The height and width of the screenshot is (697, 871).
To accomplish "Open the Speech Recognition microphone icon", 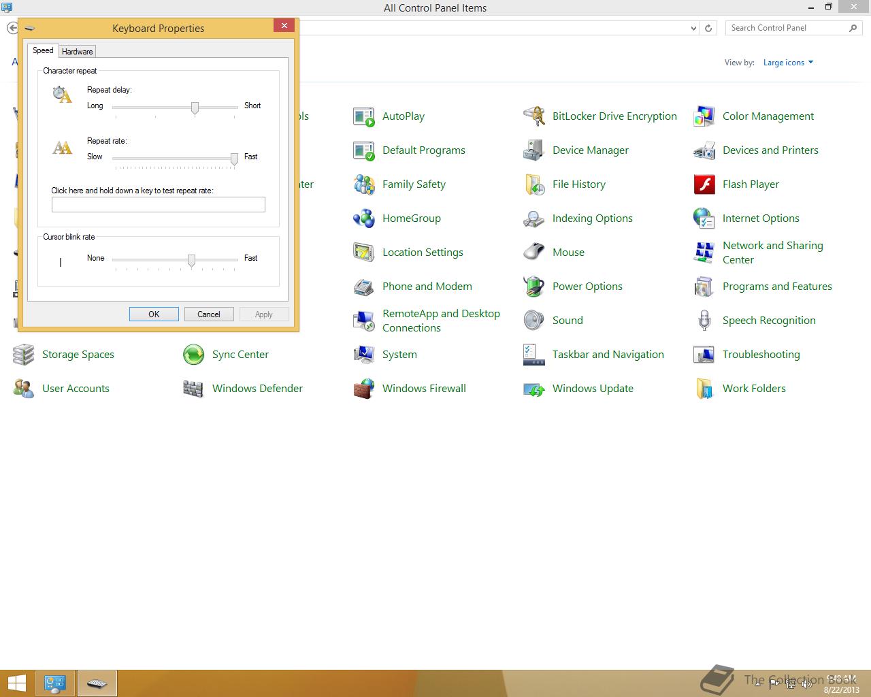I will tap(704, 321).
